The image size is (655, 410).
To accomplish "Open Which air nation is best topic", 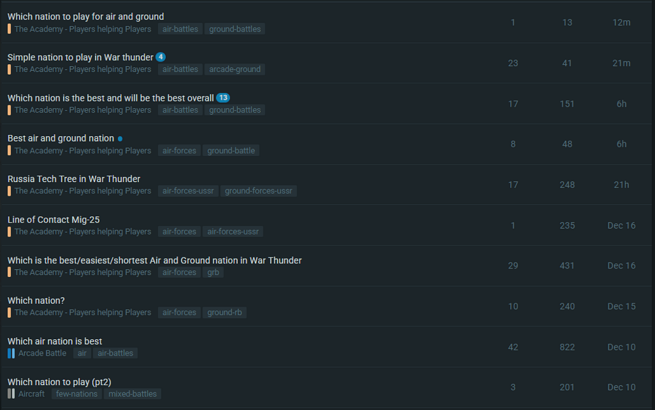I will (55, 341).
